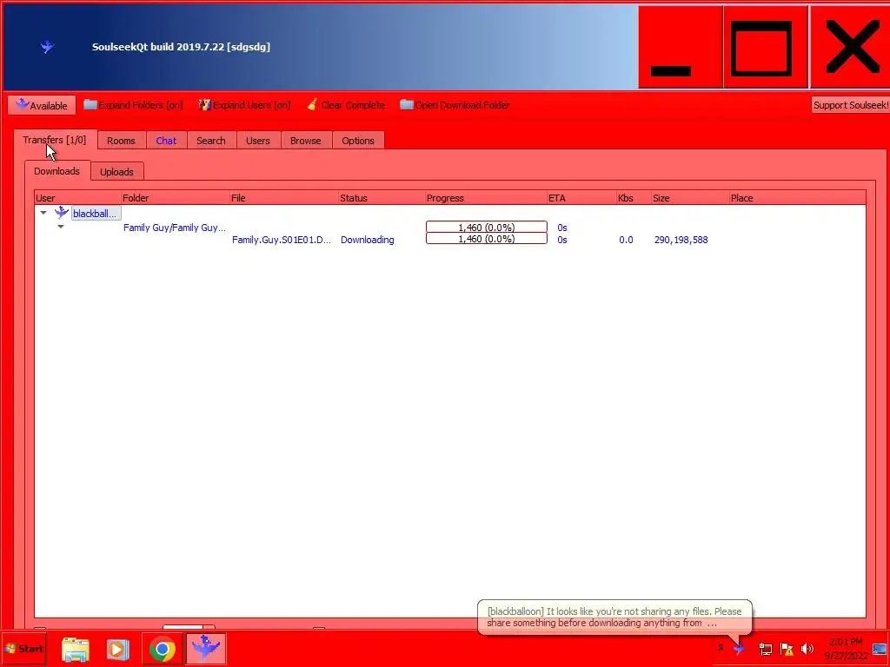Click the folder row progress bar
The width and height of the screenshot is (890, 667).
click(x=487, y=227)
